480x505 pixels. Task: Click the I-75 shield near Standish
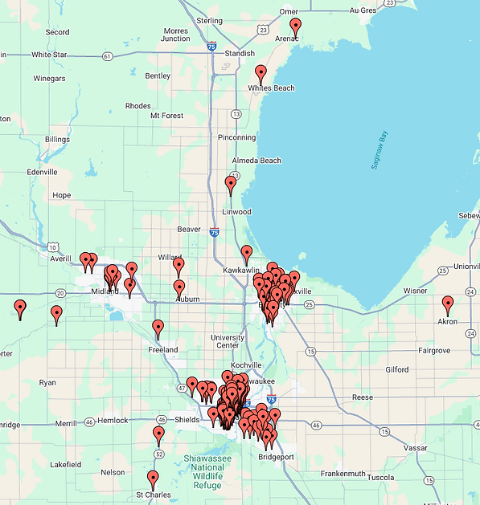[211, 46]
